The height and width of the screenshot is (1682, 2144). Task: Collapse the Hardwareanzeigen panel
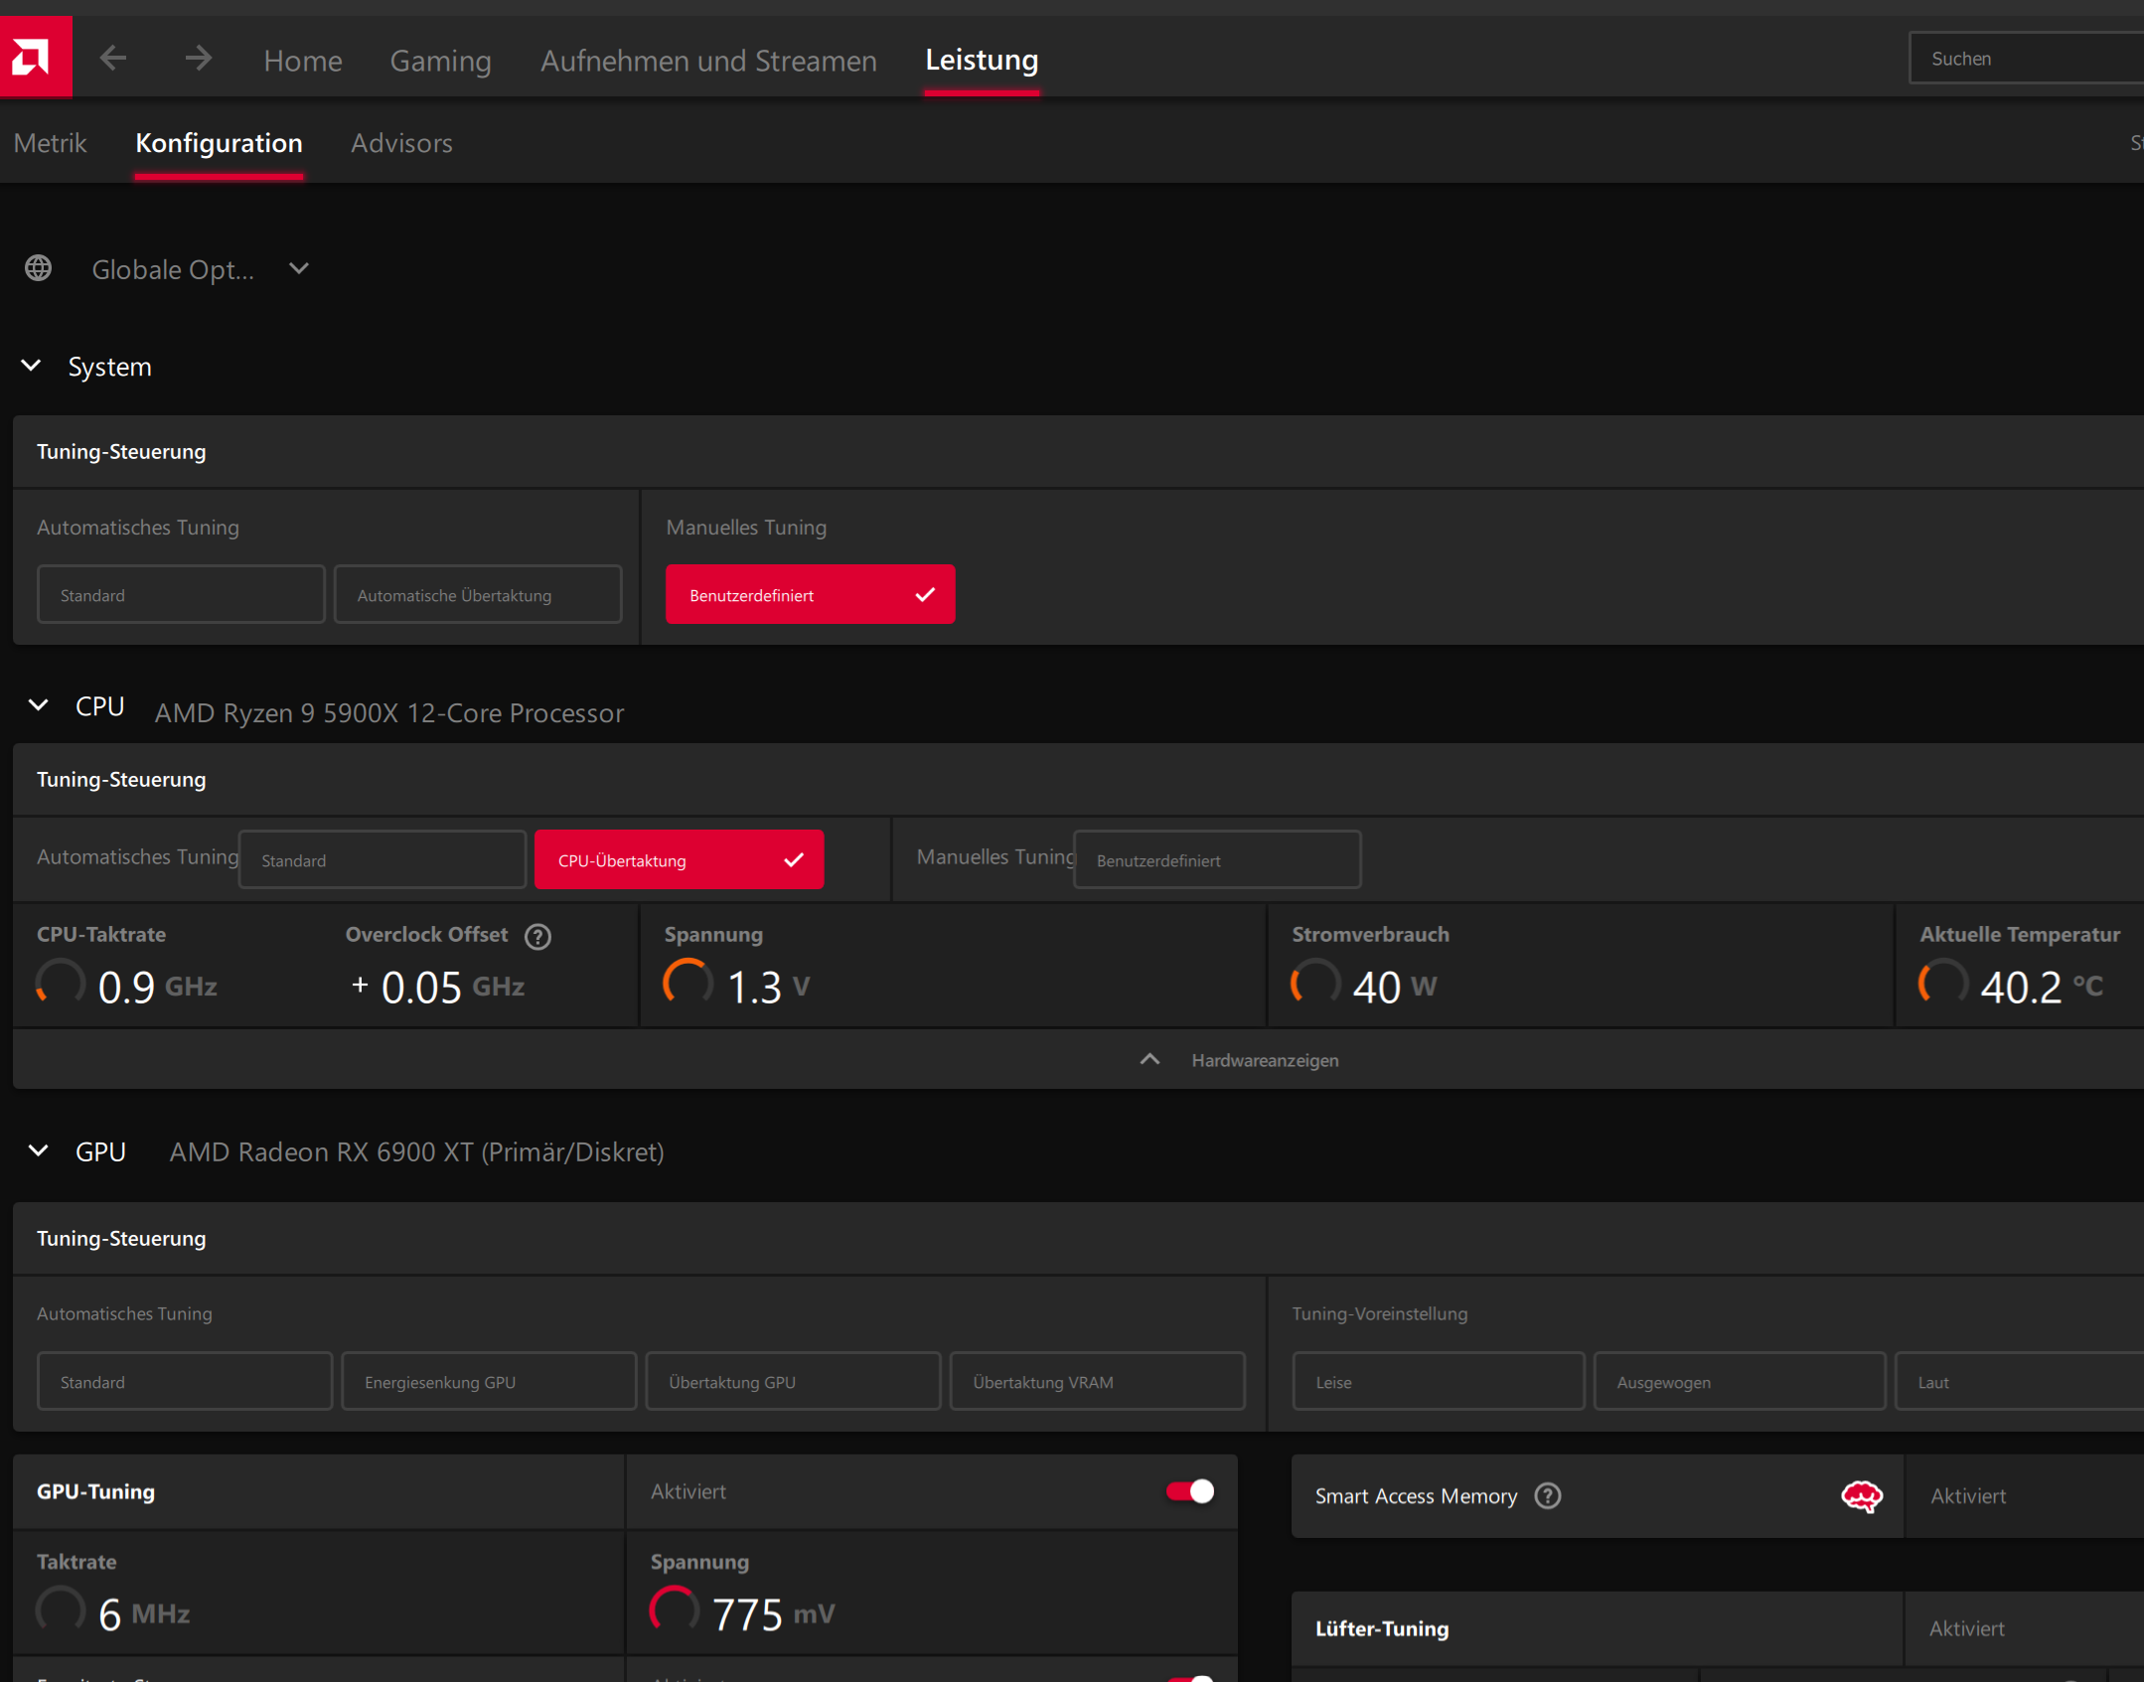1149,1059
